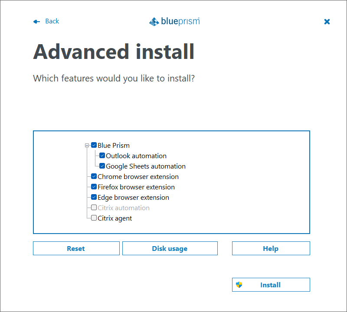Close the installer with the X icon
The image size is (347, 312).
(x=327, y=21)
